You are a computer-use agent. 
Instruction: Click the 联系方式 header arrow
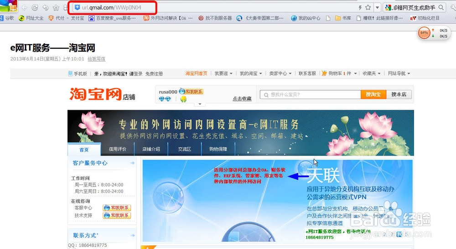(132, 235)
